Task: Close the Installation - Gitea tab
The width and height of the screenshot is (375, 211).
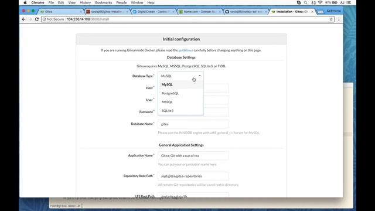Action: point(312,12)
